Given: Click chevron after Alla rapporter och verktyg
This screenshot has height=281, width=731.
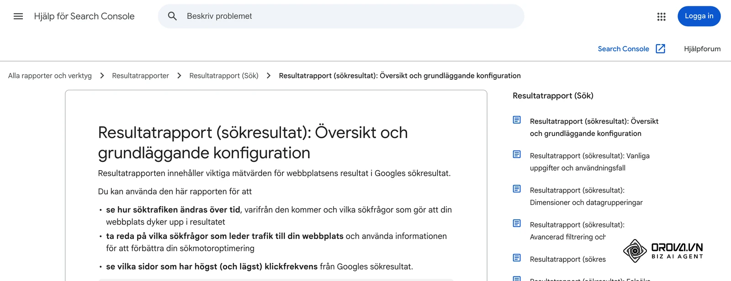Looking at the screenshot, I should pos(102,76).
